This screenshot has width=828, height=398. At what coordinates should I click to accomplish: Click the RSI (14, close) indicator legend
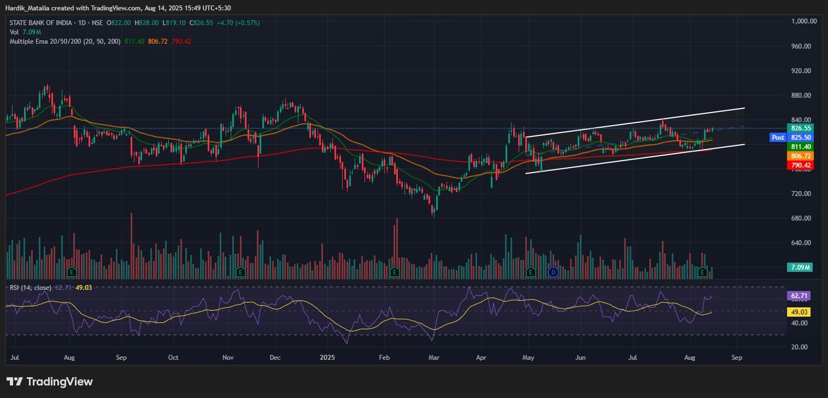click(31, 288)
